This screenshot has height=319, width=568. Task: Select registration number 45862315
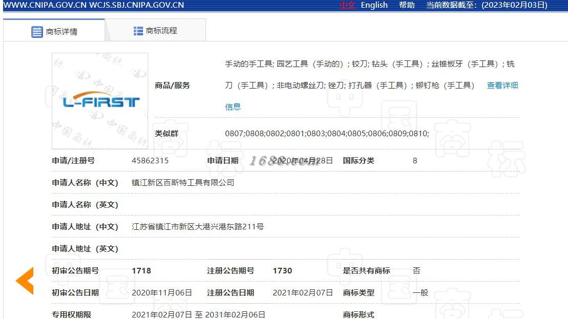pyautogui.click(x=150, y=161)
